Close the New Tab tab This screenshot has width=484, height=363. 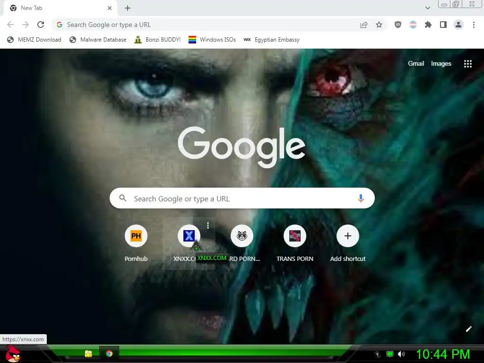110,8
